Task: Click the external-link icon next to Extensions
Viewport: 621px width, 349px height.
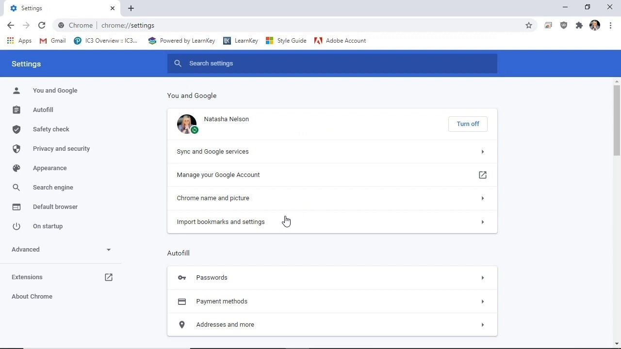Action: (109, 277)
